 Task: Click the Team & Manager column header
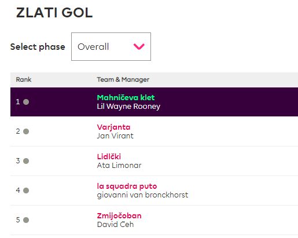(x=123, y=79)
